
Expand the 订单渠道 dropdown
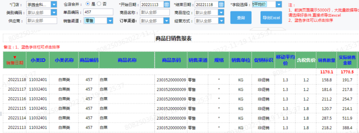point(167,21)
